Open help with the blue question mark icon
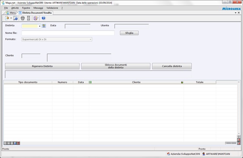243x158 pixels. click(43, 18)
